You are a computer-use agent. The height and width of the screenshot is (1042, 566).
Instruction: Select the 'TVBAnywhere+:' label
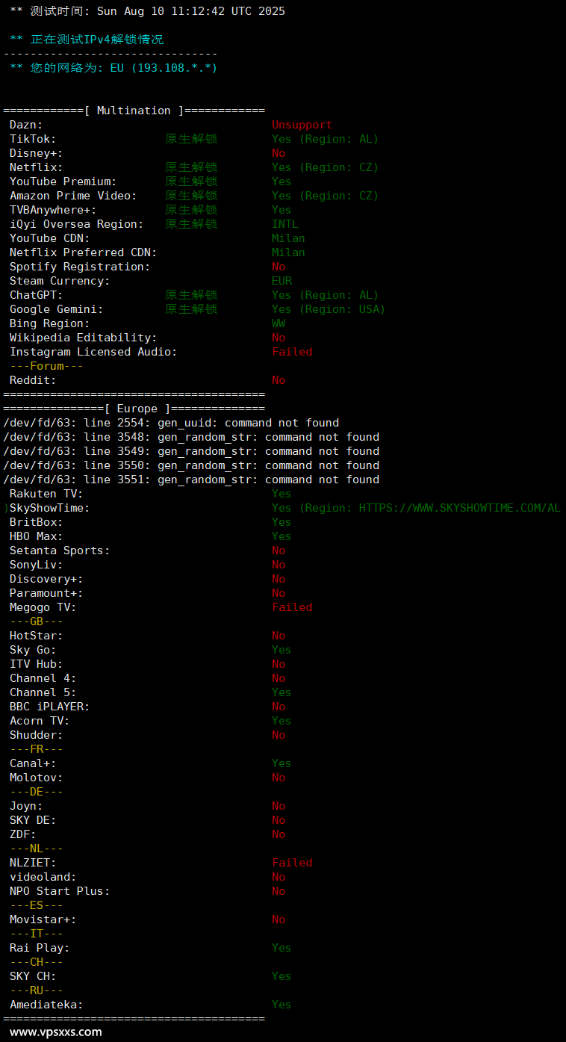[x=53, y=210]
